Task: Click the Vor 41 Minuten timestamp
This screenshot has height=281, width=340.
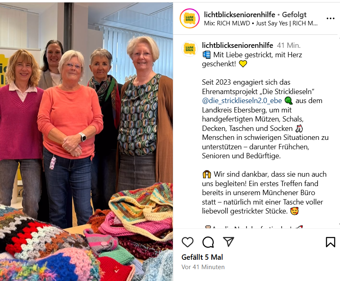Action: click(x=203, y=267)
